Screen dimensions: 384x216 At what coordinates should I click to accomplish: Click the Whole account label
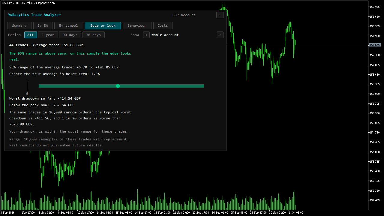point(165,35)
